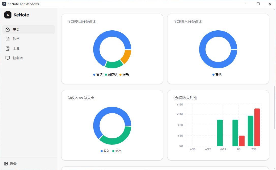Screen dimensions: 276x170
Task: Click the 6/22 date label
Action: click(x=208, y=149)
